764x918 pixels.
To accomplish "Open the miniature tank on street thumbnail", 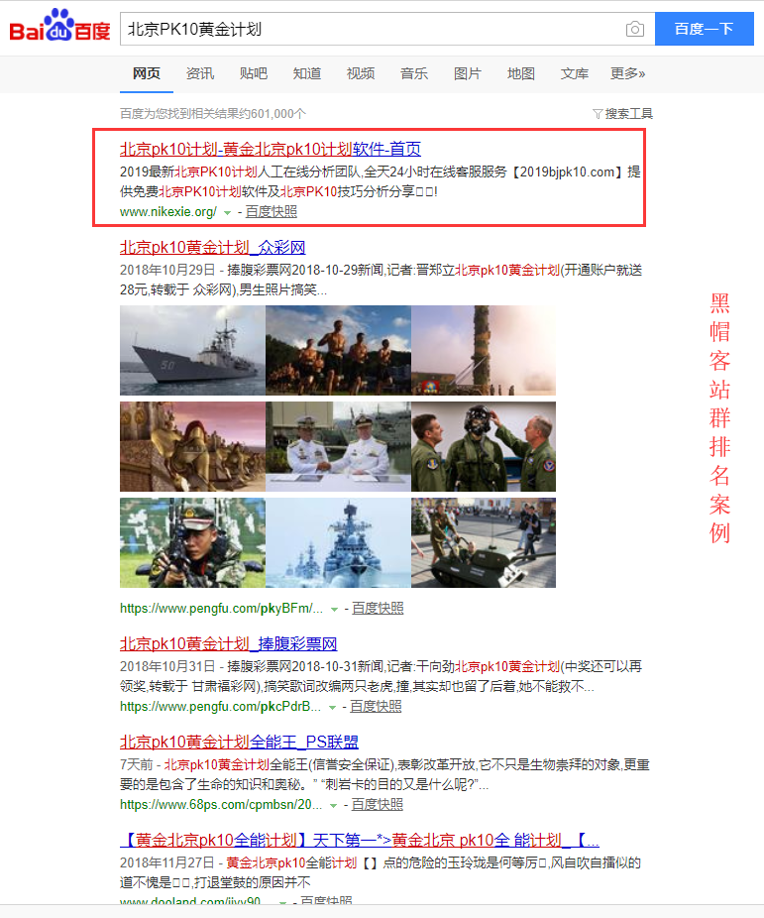I will [x=484, y=542].
